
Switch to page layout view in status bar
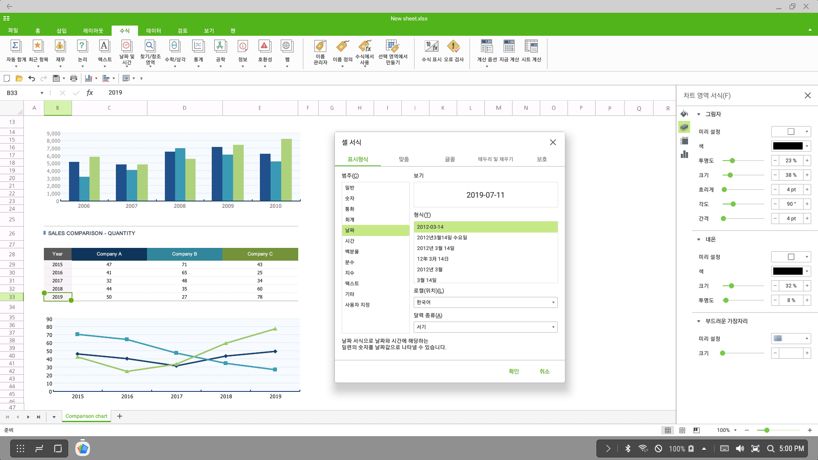coord(682,430)
